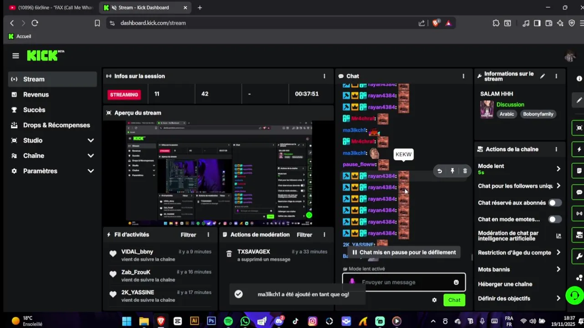Open the emoji picker in chat input

pos(456,282)
